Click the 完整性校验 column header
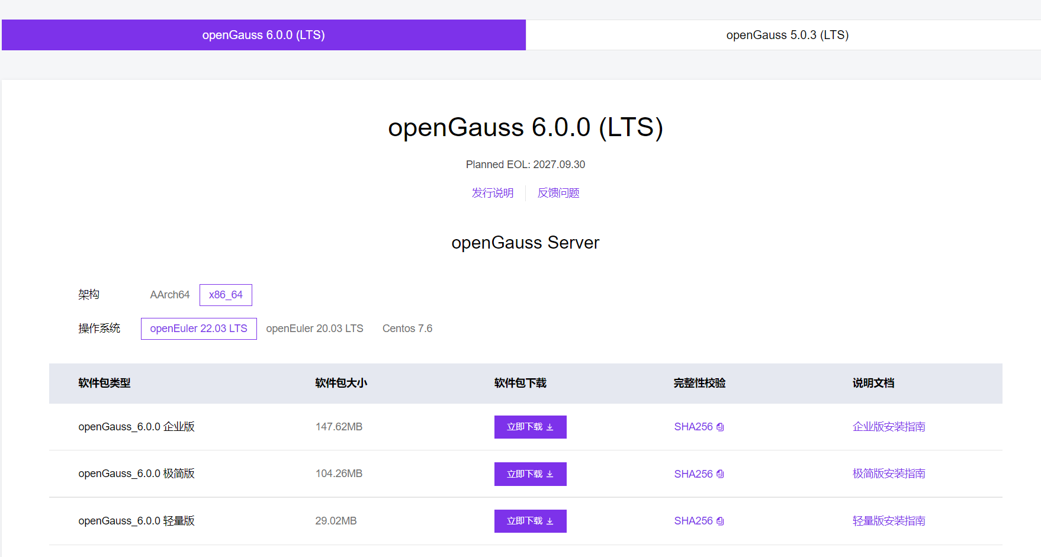This screenshot has width=1041, height=557. tap(699, 383)
